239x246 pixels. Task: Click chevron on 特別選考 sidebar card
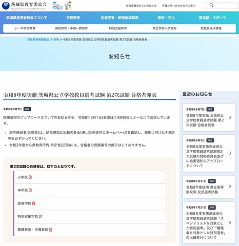coord(230,222)
